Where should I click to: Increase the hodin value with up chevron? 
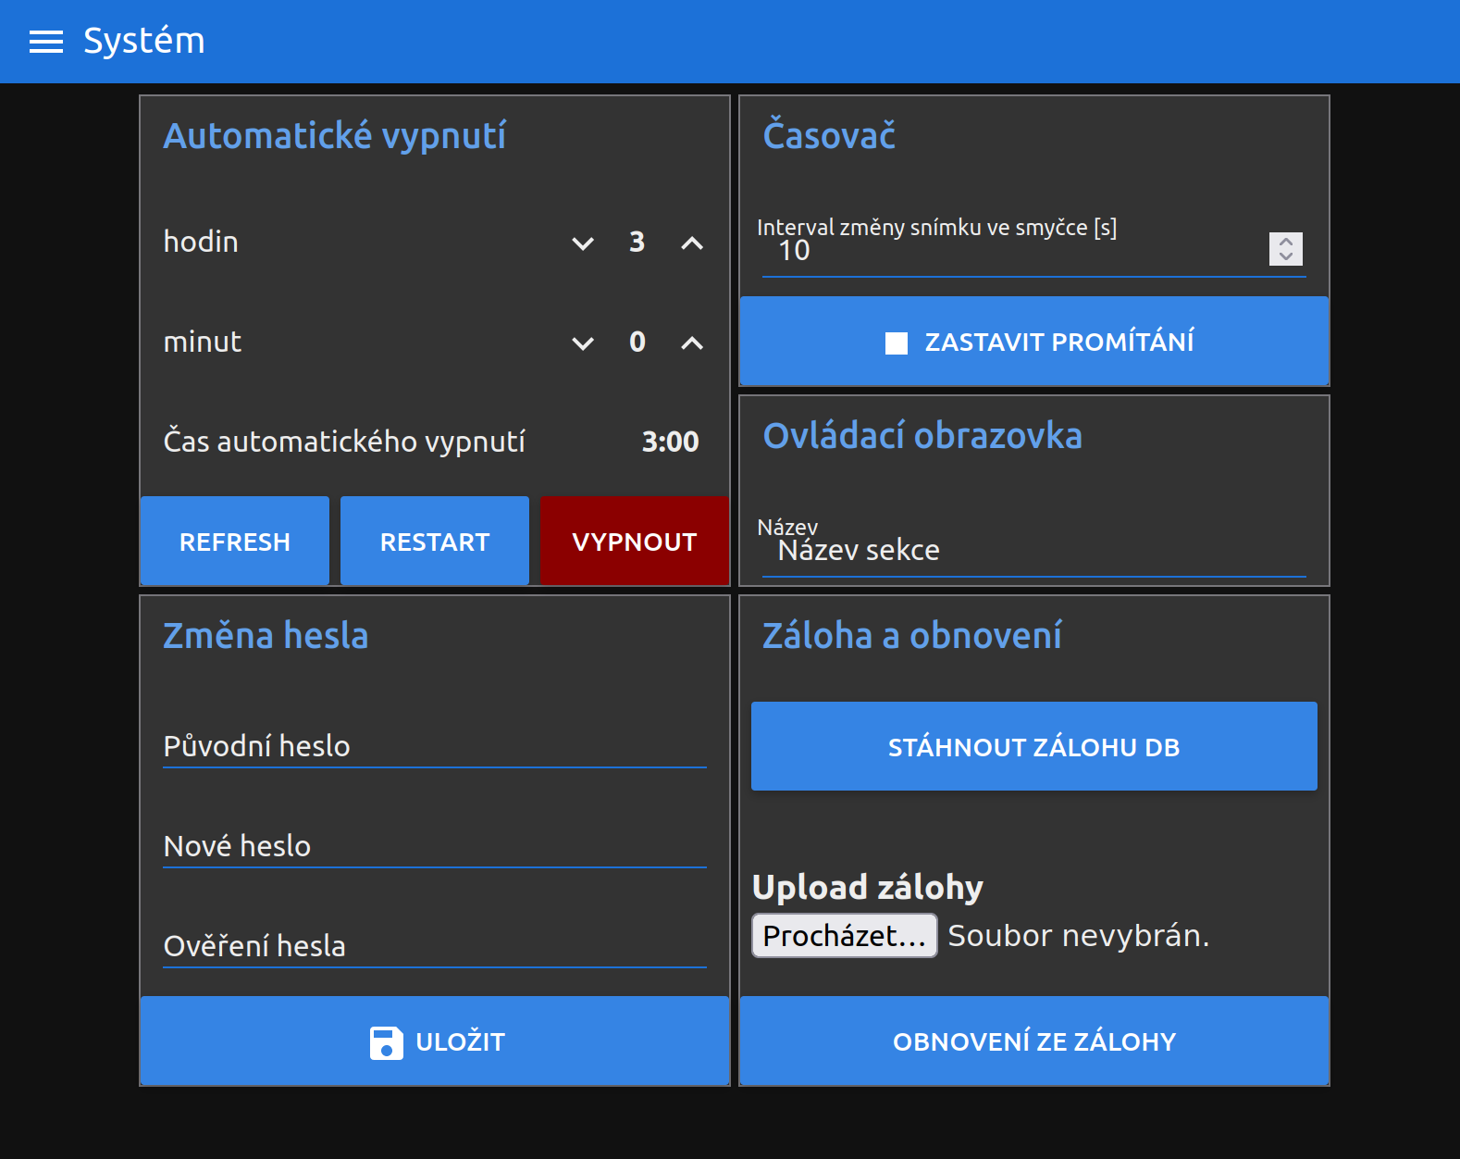click(x=692, y=243)
